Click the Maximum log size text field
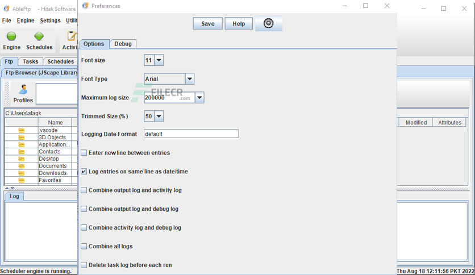The image size is (475, 275). click(x=169, y=98)
